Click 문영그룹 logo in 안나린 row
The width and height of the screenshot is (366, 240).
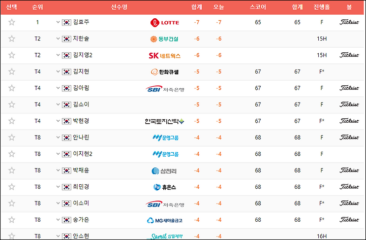click(x=166, y=138)
